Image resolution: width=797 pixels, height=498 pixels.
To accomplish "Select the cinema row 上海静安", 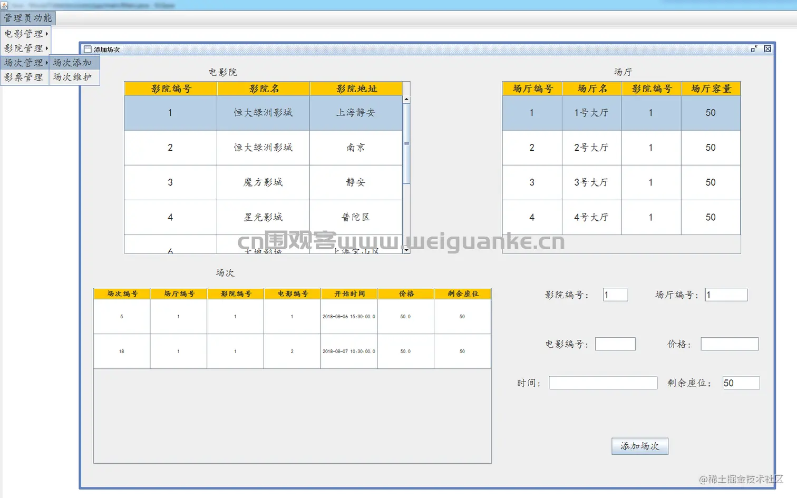I will tap(263, 113).
